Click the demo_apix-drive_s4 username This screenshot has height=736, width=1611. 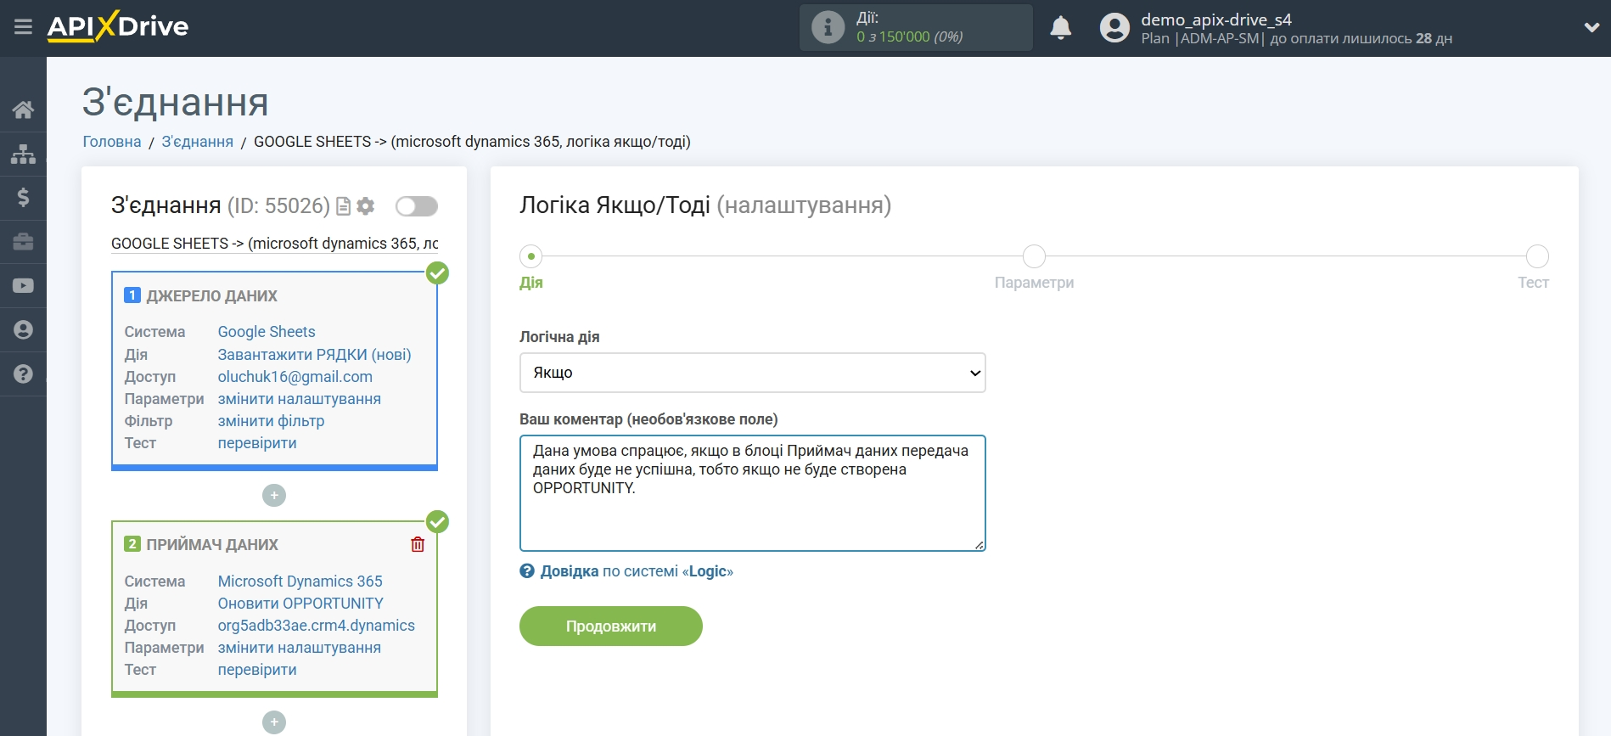pos(1216,20)
